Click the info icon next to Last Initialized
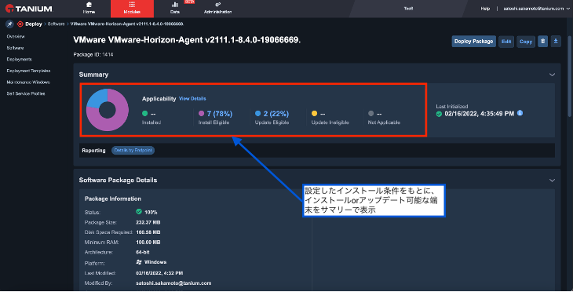 tap(520, 113)
